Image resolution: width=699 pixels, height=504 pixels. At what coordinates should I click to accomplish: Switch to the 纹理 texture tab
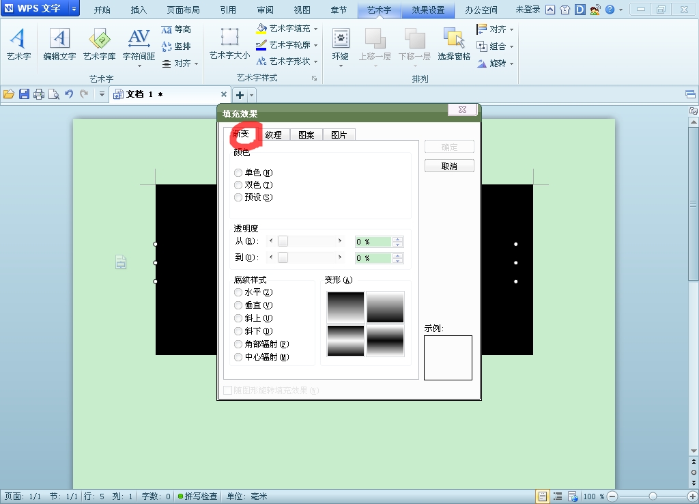273,135
